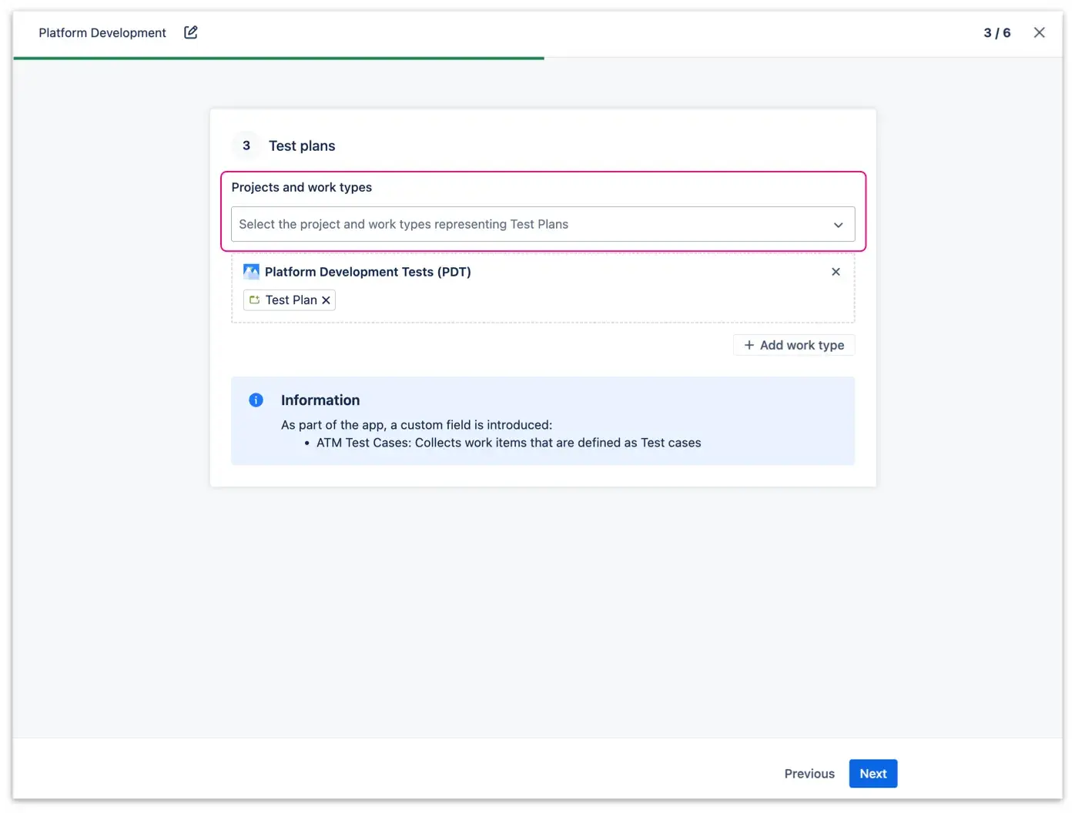Click the Test plans section heading
Screen dimensions: 1075x813
[x=302, y=145]
